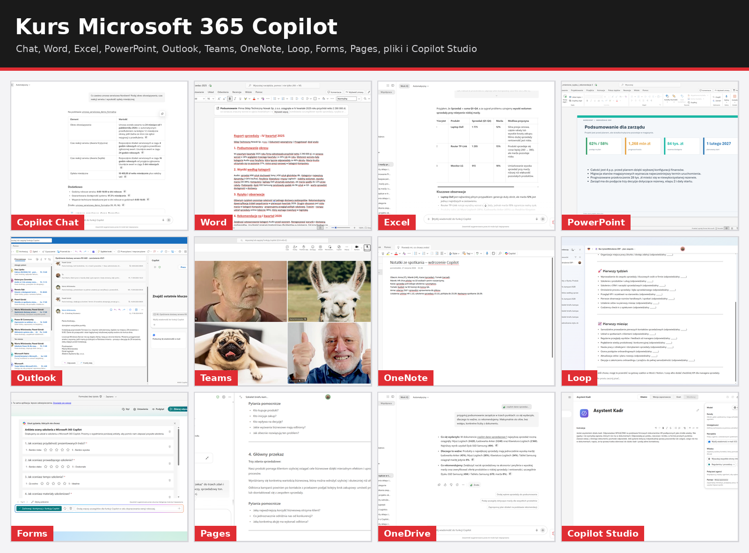Screen dimensions: 749x553
Task: Open the Style dropdown in OneNote toolbar
Action: (454, 254)
